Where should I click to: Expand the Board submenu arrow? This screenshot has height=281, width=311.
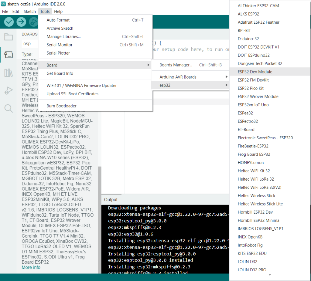pos(148,65)
